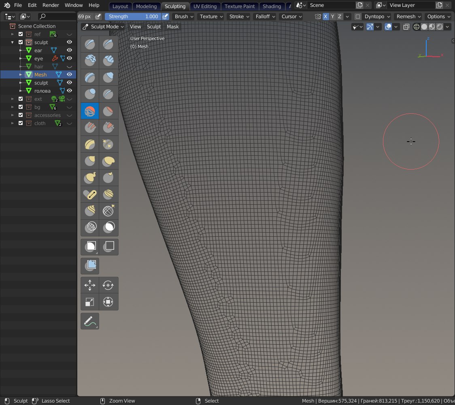Hide the ear object in outliner
Screen dimensions: 455x405
(69, 50)
